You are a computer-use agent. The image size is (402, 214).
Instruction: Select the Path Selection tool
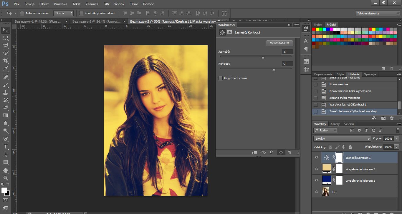(5, 154)
